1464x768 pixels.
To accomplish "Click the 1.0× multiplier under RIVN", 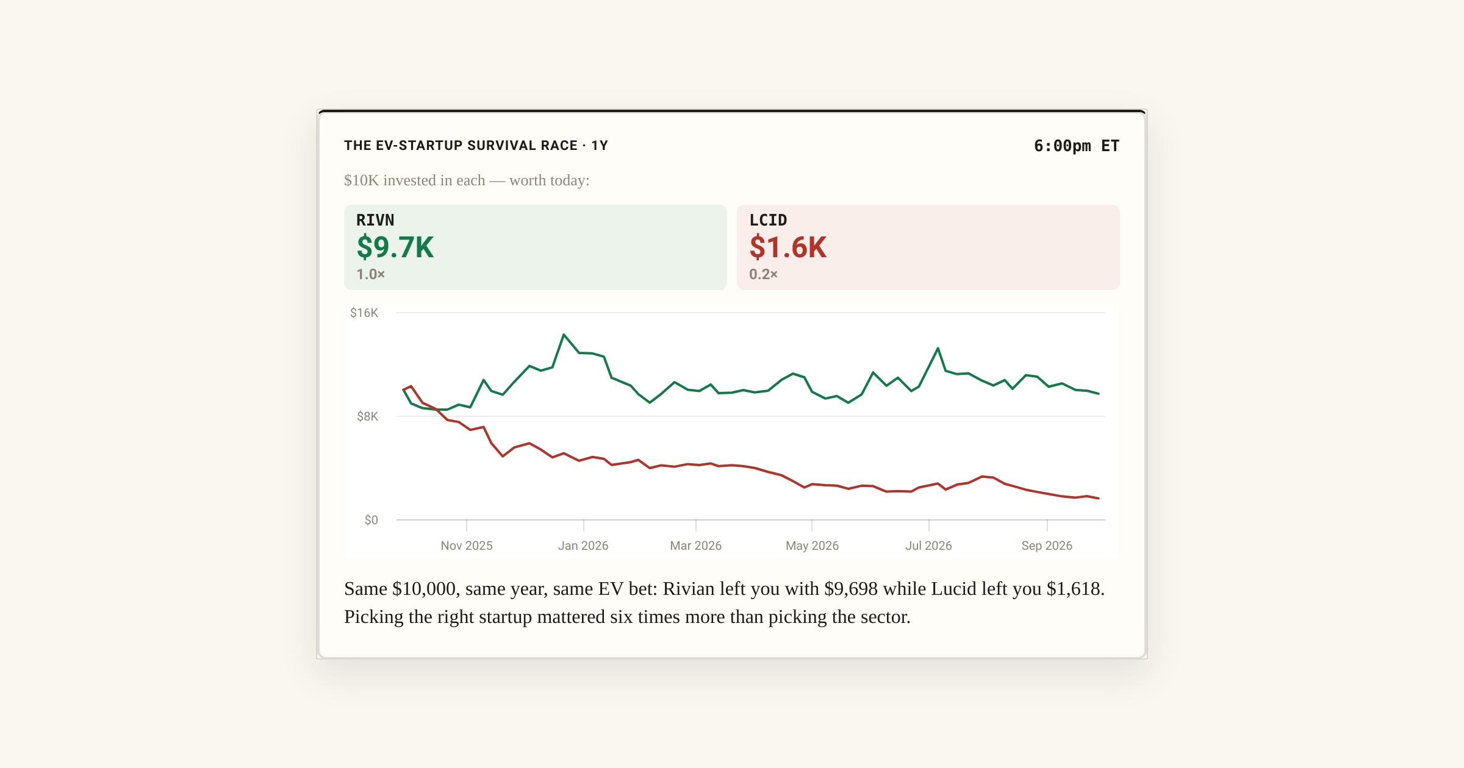I will 371,274.
